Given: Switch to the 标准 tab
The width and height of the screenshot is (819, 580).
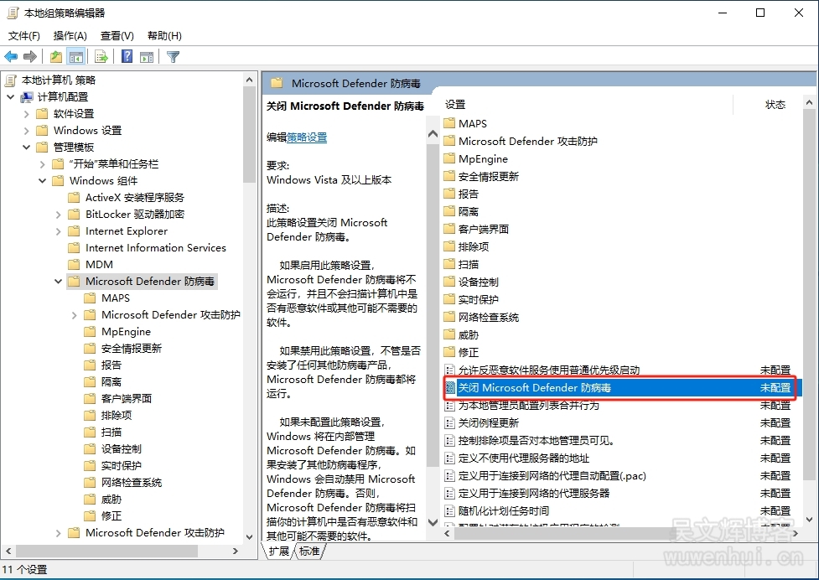Looking at the screenshot, I should point(308,551).
